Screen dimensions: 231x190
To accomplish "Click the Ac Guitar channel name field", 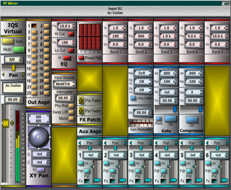I will pos(13,87).
